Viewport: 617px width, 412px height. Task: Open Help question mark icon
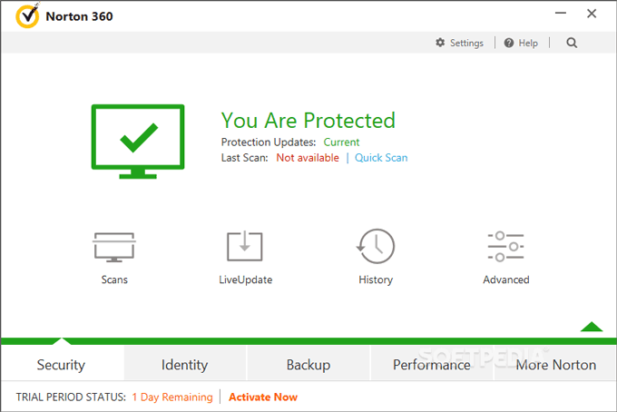[x=509, y=43]
